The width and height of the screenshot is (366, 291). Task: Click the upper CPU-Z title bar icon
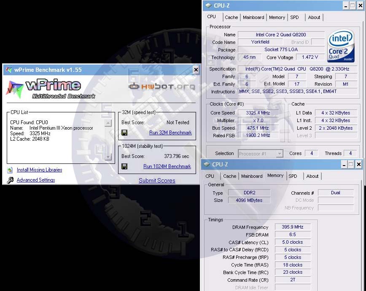tap(208, 5)
